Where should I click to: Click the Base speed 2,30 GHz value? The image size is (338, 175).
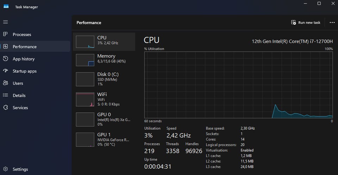click(x=248, y=128)
